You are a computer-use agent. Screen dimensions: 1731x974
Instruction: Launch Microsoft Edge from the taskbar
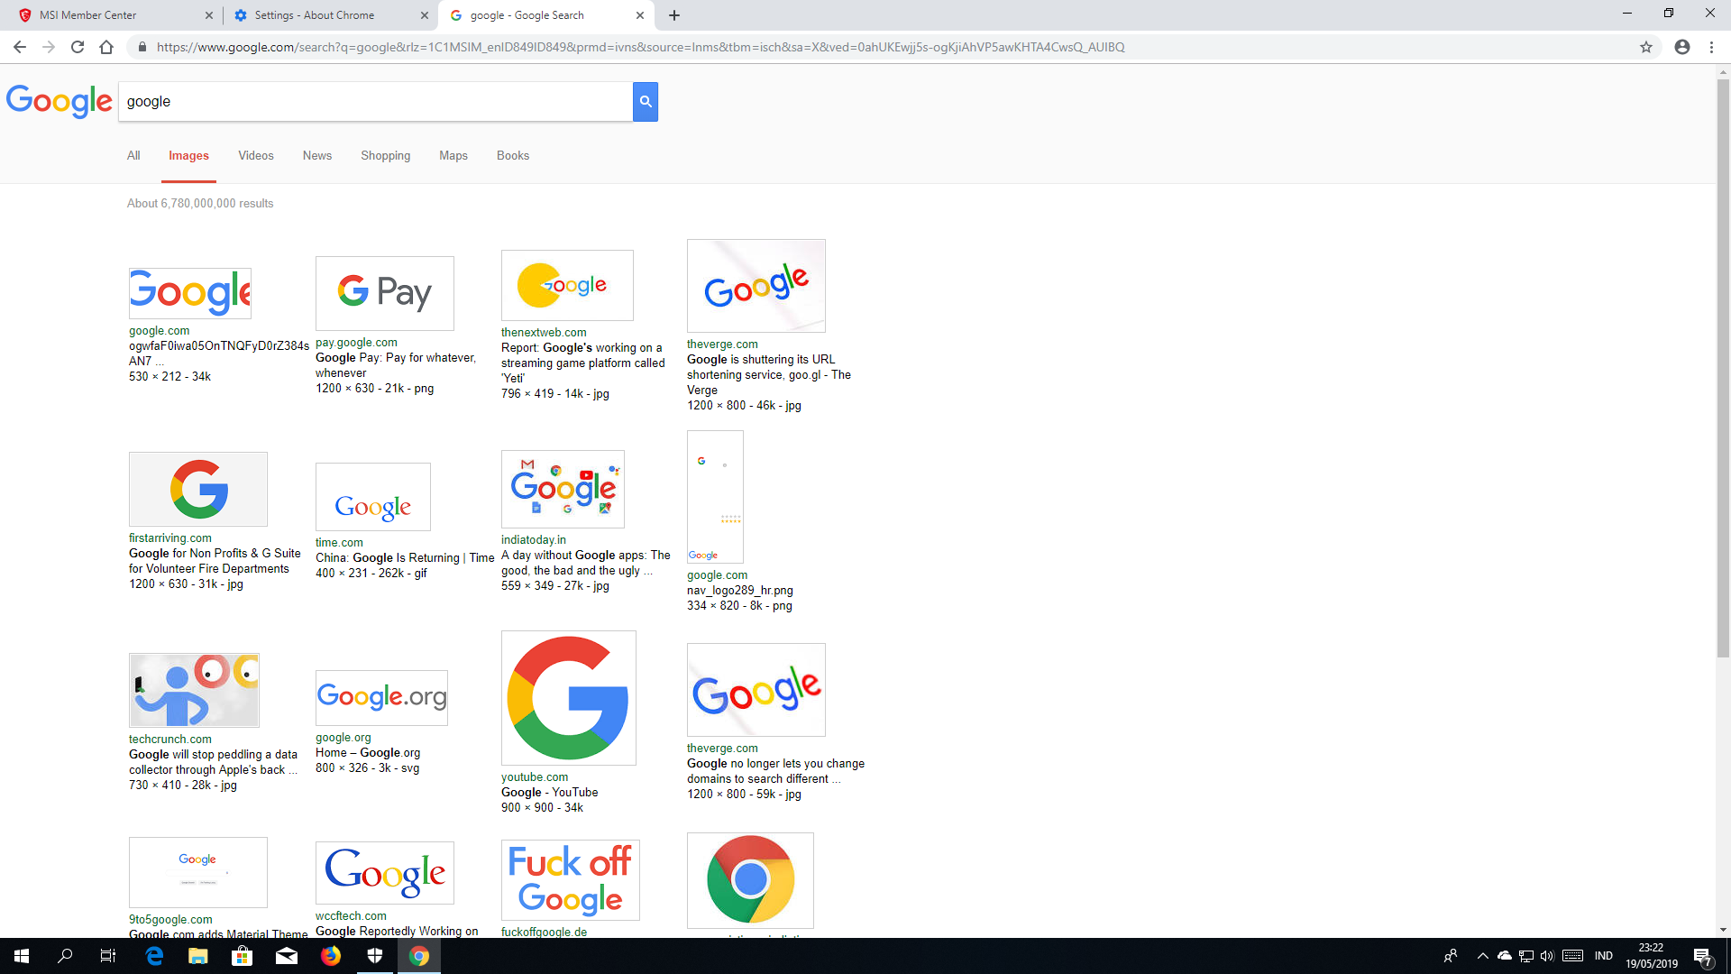click(x=154, y=956)
